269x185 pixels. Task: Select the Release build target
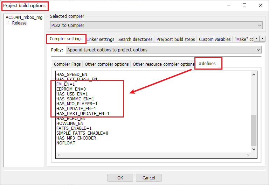[x=19, y=23]
